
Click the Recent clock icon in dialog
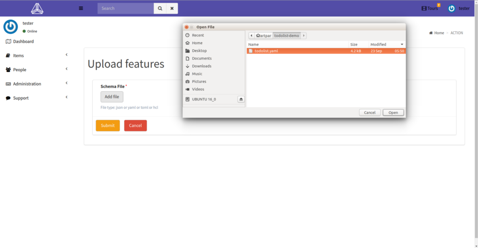(188, 35)
